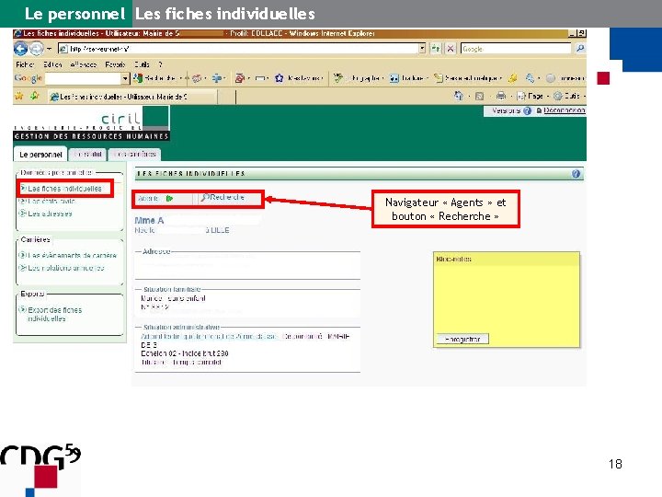
Task: Open the ? help menu
Action: (x=160, y=64)
